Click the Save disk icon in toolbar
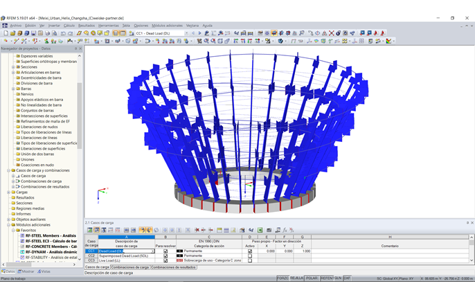The height and width of the screenshot is (297, 475). tap(34, 33)
